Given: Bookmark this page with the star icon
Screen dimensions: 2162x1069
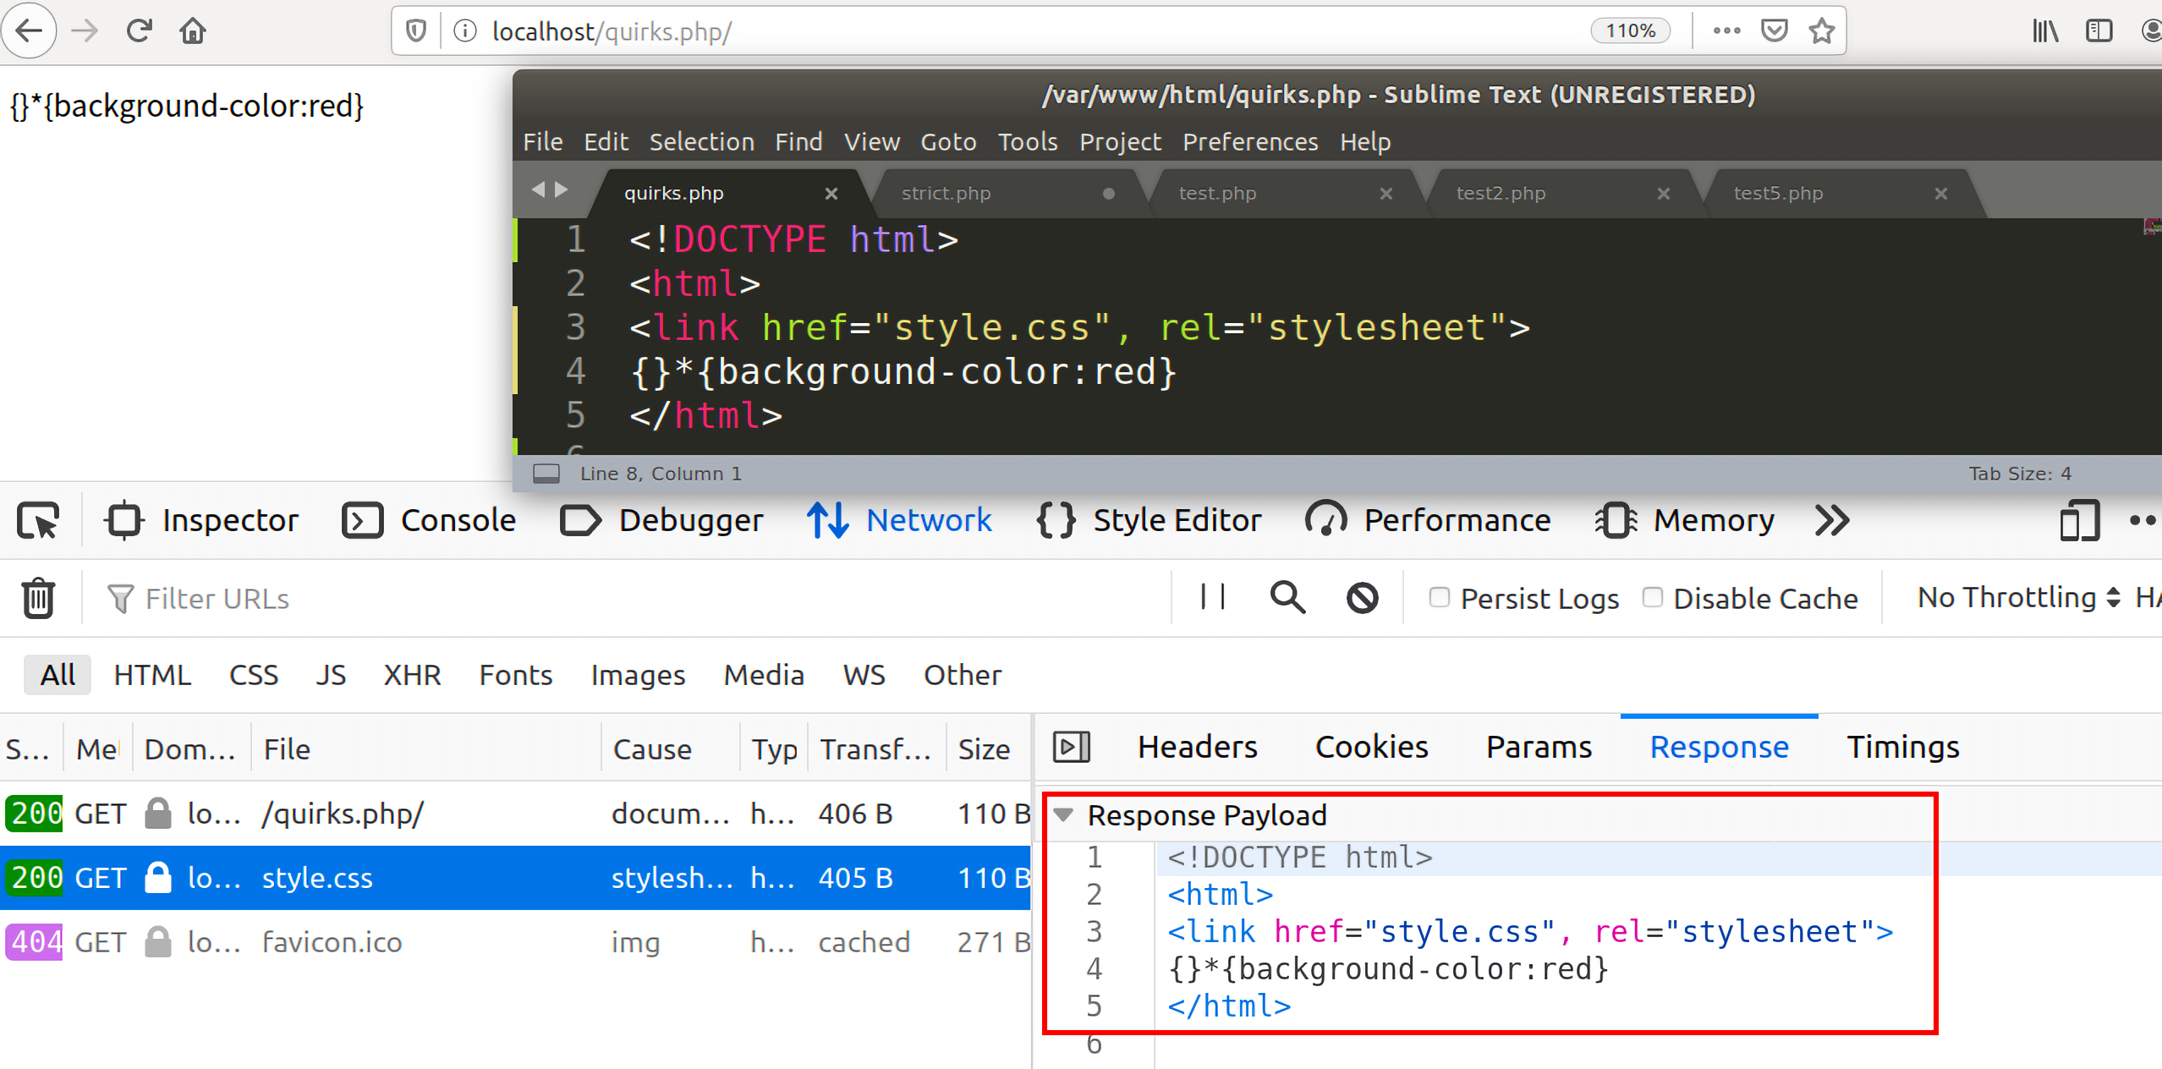Looking at the screenshot, I should point(1821,31).
